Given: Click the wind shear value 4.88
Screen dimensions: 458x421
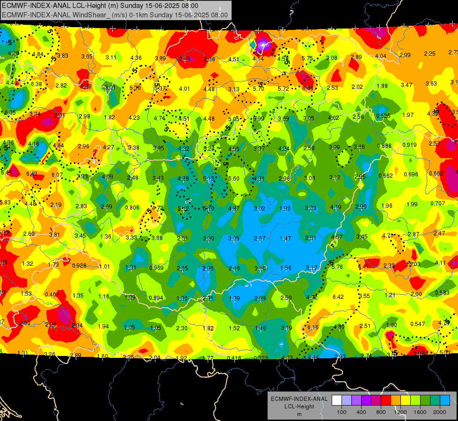Looking at the screenshot, I should 183,178.
